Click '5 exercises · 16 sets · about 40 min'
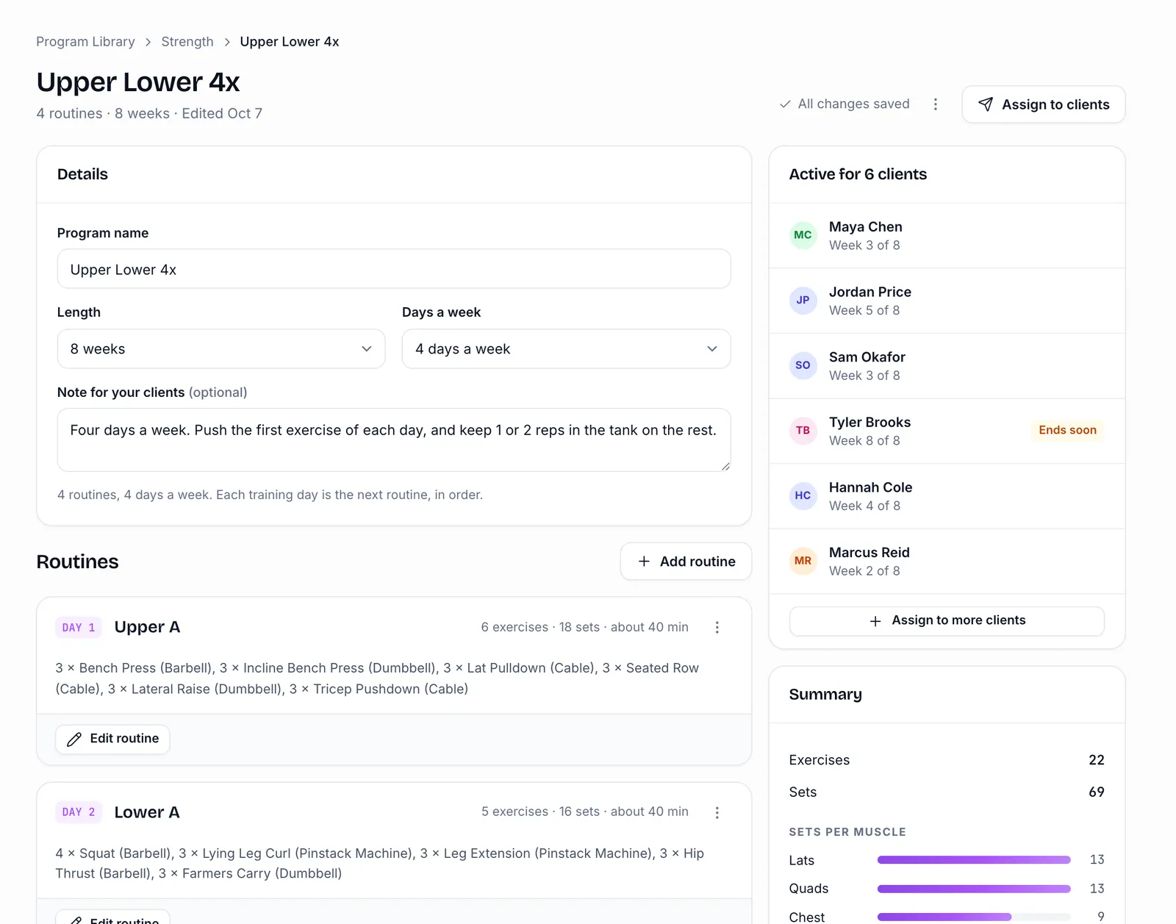The width and height of the screenshot is (1176, 924). pos(585,812)
